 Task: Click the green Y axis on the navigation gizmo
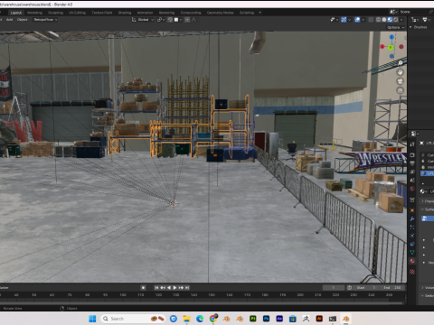tap(391, 47)
